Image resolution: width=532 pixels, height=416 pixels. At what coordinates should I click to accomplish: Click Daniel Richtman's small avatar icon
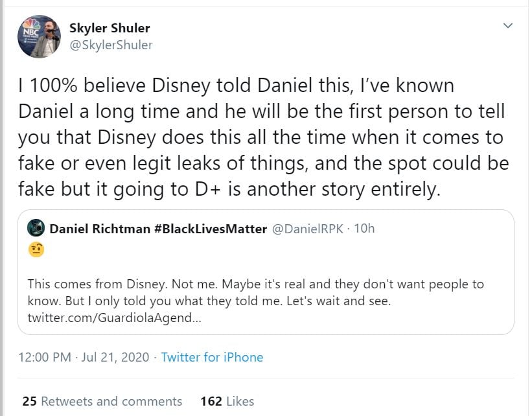tap(36, 228)
